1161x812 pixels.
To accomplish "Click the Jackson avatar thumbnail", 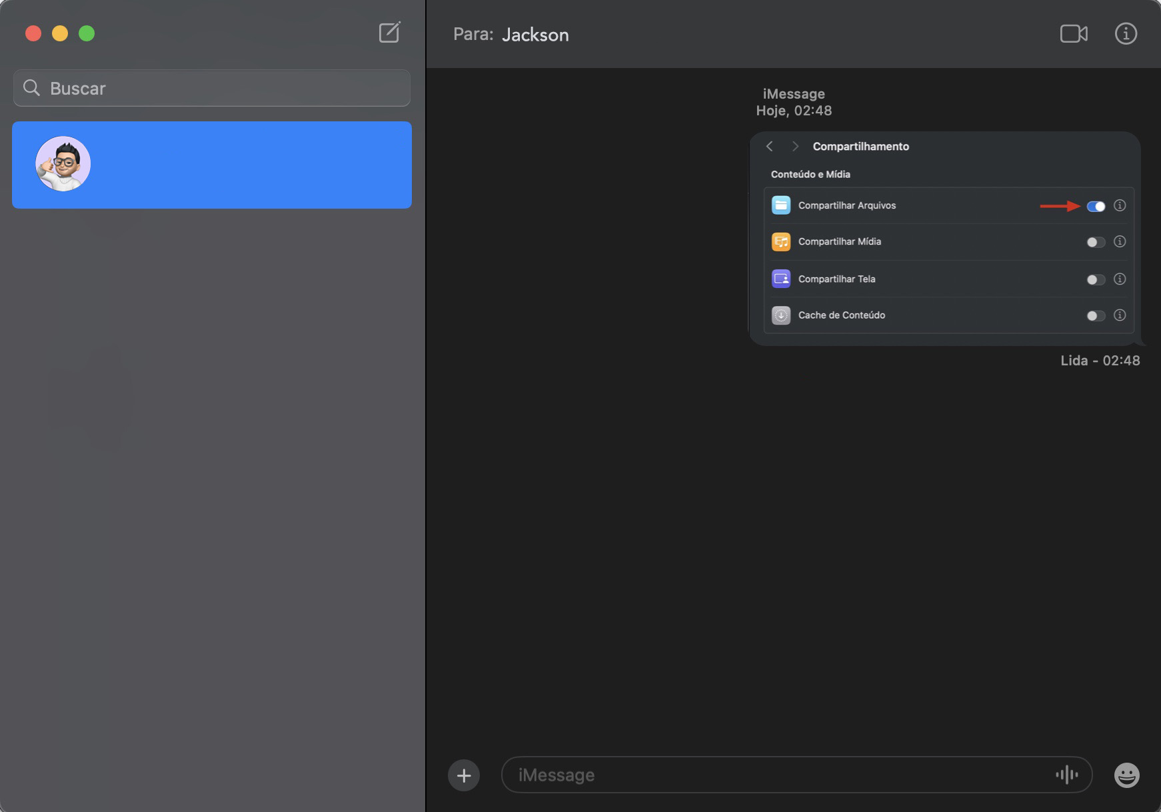I will pyautogui.click(x=63, y=163).
